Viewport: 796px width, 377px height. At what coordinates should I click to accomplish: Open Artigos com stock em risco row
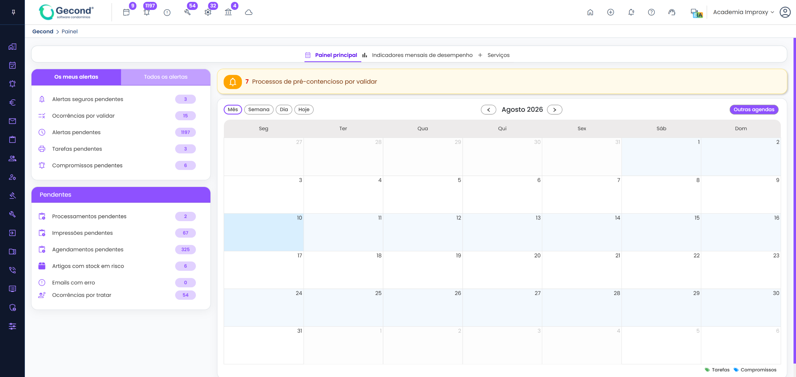117,266
